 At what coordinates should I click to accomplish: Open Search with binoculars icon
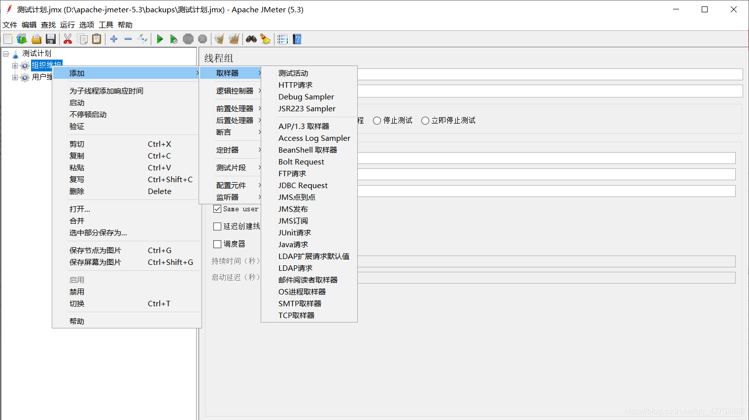tap(251, 39)
